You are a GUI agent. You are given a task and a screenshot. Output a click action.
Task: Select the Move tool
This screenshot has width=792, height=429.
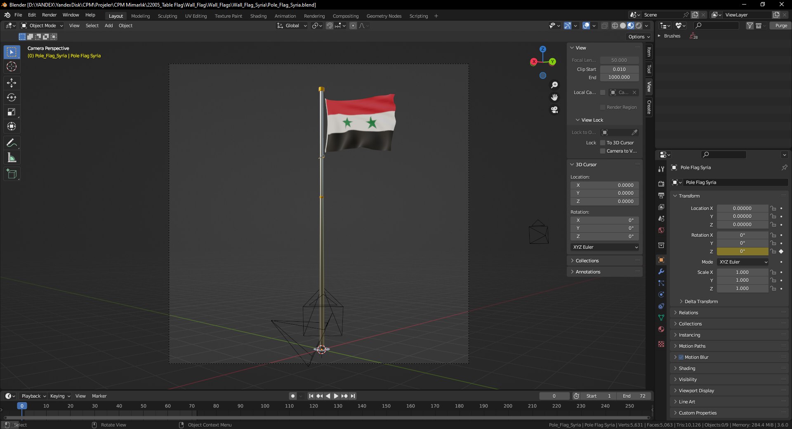coord(12,83)
